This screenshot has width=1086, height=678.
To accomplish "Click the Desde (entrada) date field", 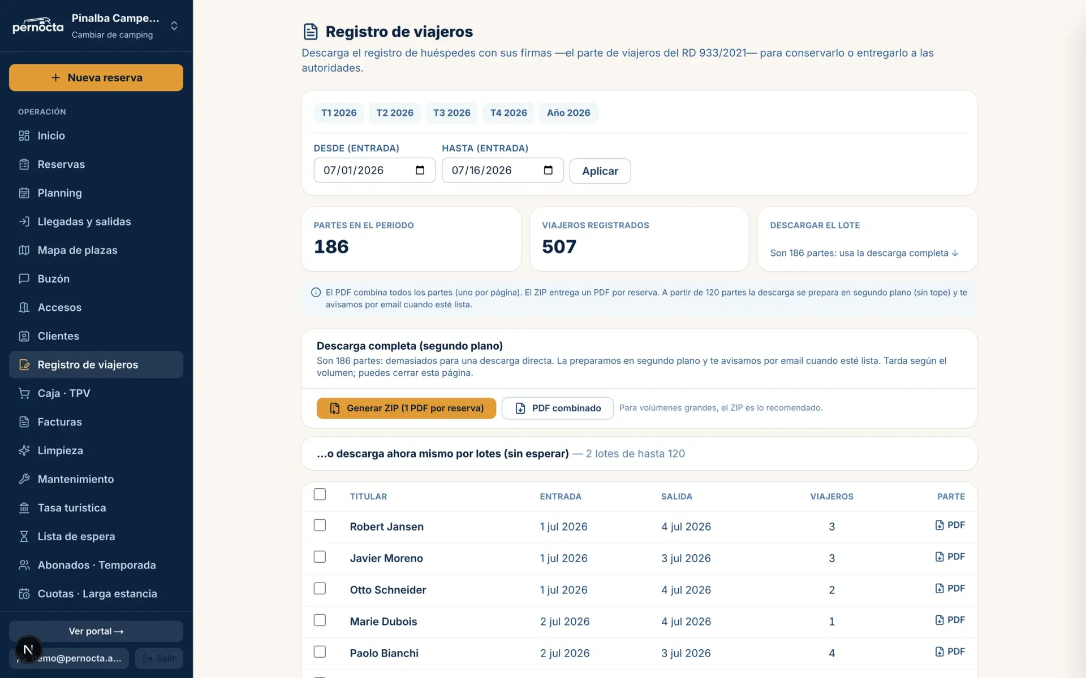I will coord(374,170).
